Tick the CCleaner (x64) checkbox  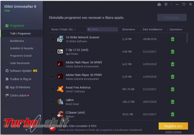click(x=53, y=114)
